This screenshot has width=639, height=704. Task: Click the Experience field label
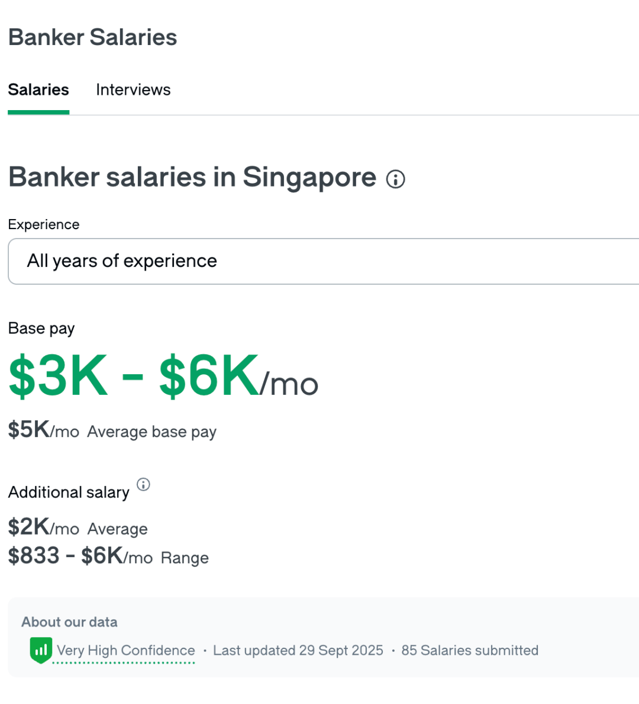[44, 224]
